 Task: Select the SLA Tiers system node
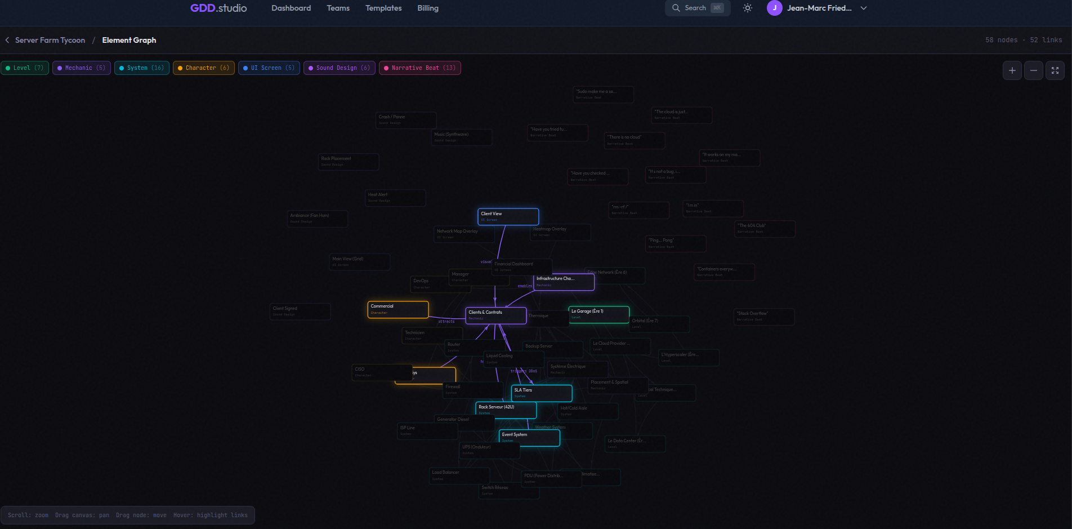point(541,393)
